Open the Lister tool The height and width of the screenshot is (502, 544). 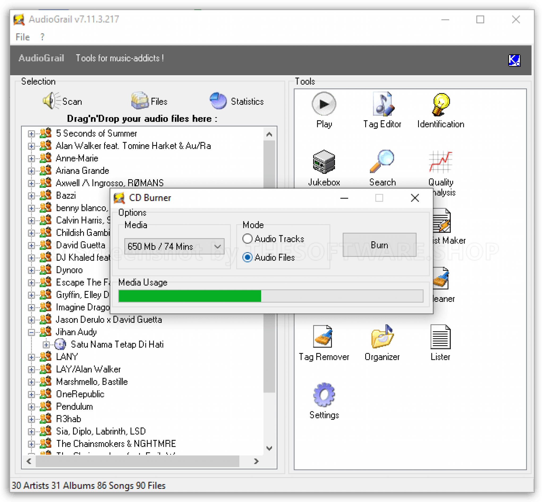(x=441, y=343)
